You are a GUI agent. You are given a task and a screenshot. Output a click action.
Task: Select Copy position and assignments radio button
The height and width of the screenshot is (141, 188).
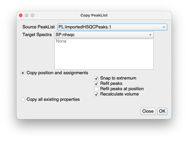(23, 73)
